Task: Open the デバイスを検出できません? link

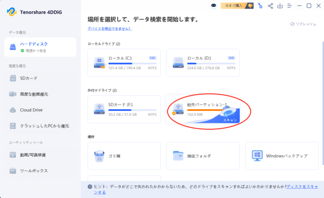Action: [110, 28]
